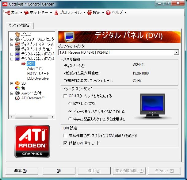Select ようこそ in the tree
The image size is (187, 180).
pyautogui.click(x=26, y=34)
